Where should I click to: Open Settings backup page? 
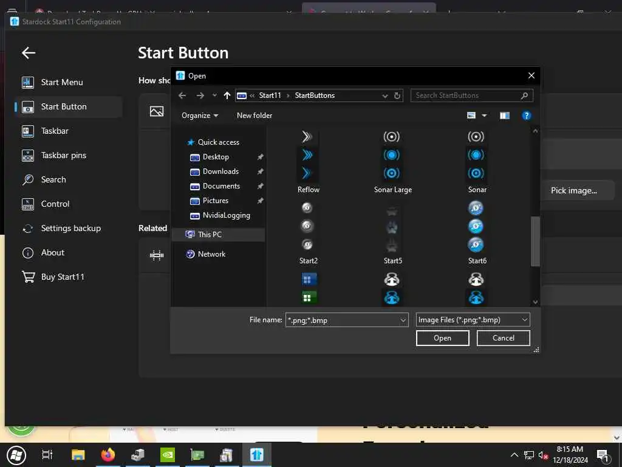tap(68, 229)
